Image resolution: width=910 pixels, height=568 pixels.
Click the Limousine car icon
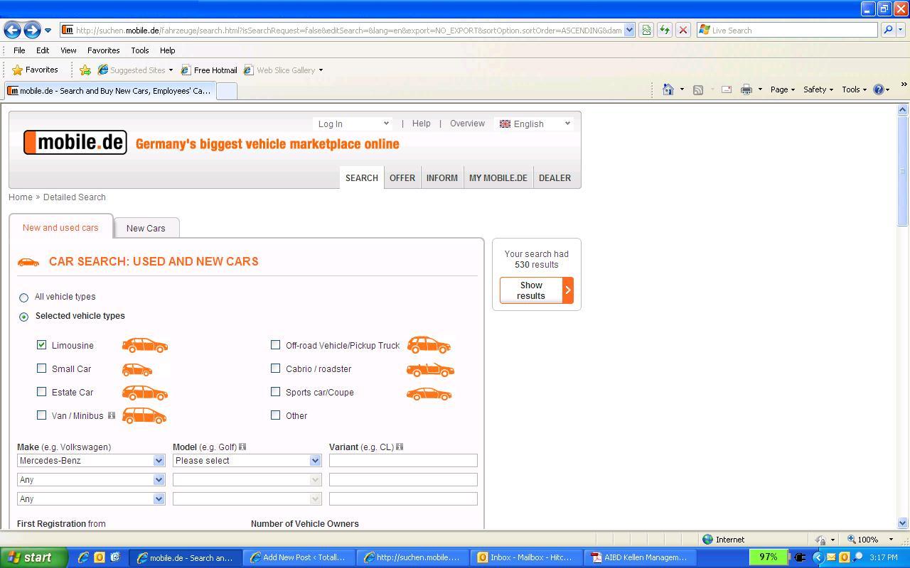[x=145, y=345]
